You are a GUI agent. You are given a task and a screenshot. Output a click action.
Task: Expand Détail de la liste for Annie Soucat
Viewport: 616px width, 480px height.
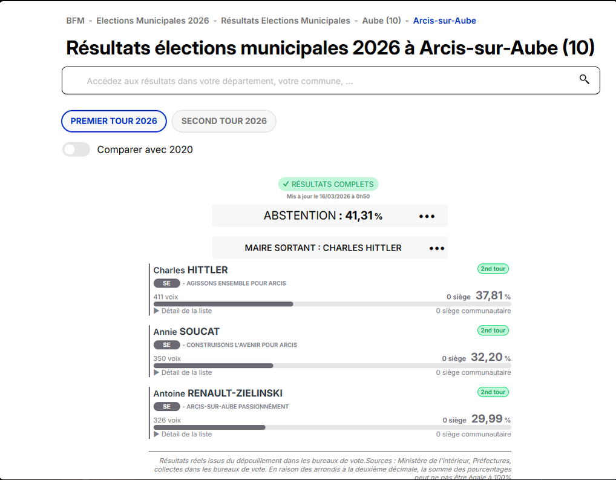click(183, 373)
